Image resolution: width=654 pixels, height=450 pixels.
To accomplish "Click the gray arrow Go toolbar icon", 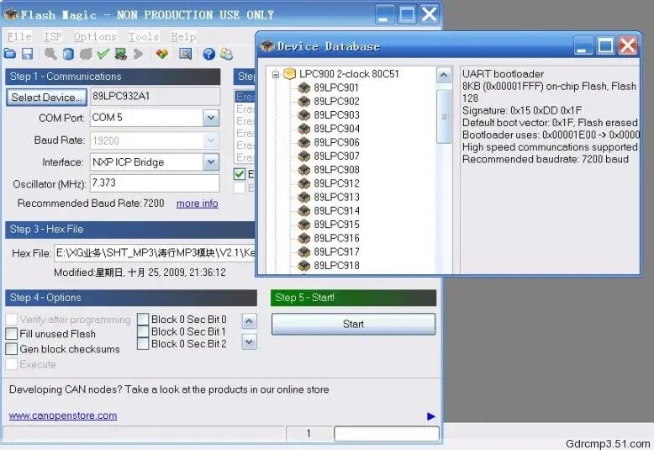I will (x=138, y=54).
